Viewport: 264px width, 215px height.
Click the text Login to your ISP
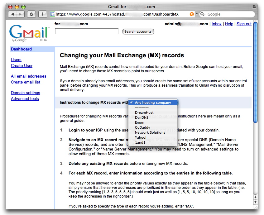click(x=85, y=130)
